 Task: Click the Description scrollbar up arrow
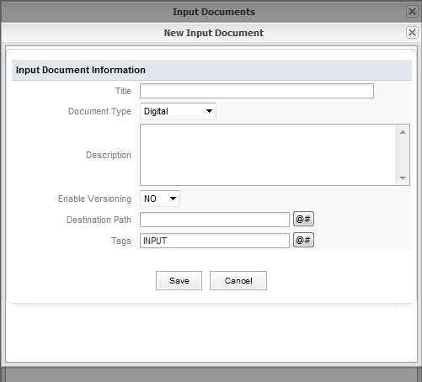pos(403,132)
